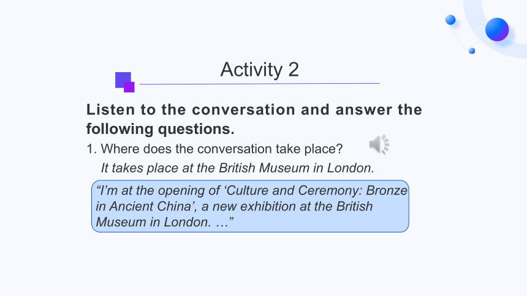Click the number '1.' list marker
The height and width of the screenshot is (296, 527).
pos(91,149)
